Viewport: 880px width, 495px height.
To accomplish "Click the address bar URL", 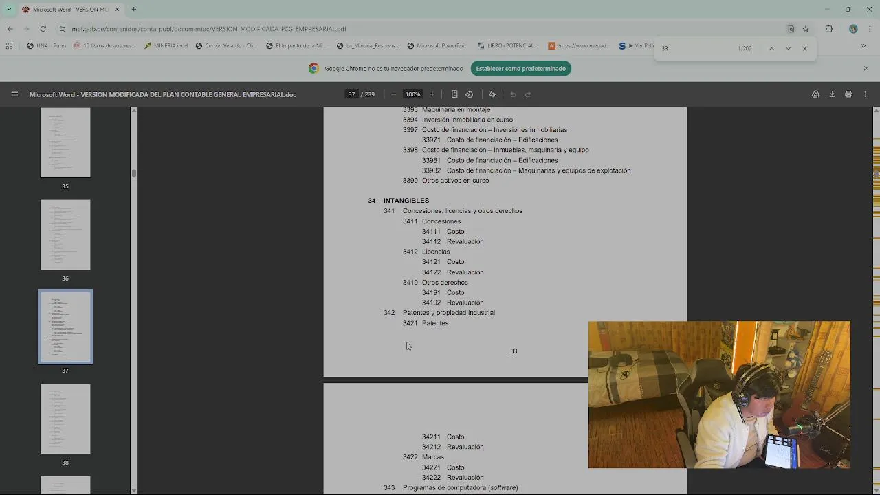I will 209,29.
